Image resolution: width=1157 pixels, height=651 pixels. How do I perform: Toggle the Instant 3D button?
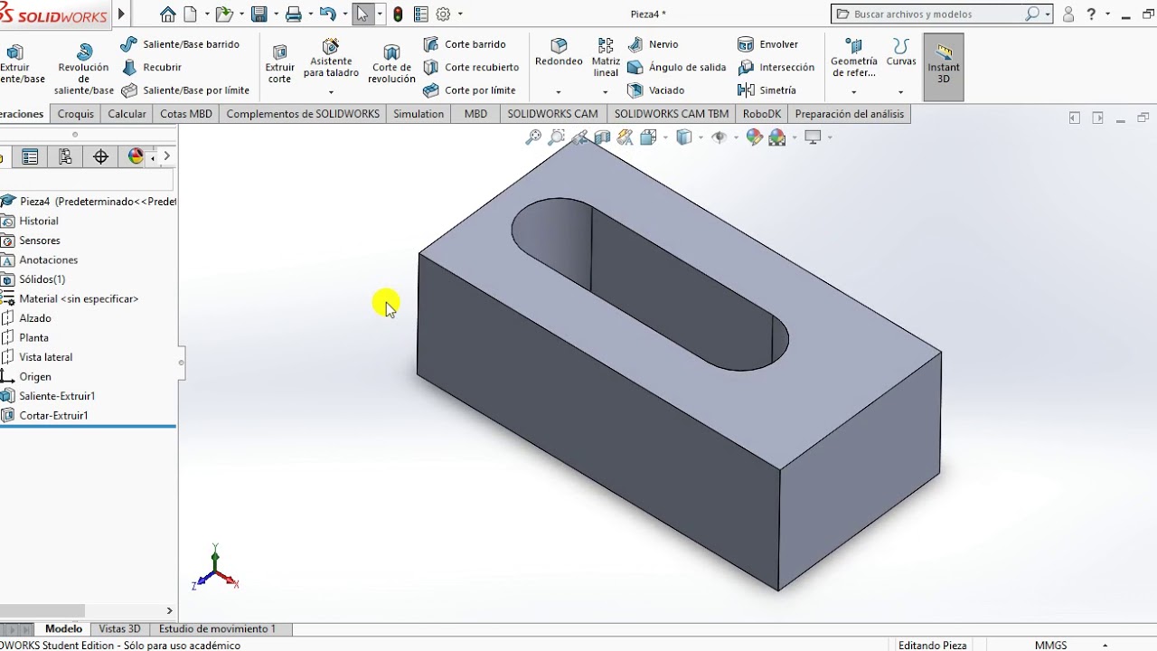coord(944,66)
